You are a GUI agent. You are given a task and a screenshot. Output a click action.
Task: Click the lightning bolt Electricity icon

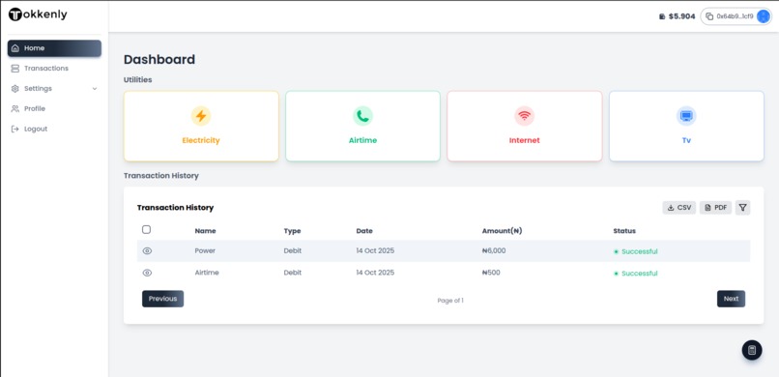click(201, 116)
